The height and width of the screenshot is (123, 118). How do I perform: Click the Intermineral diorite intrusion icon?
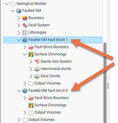click(37, 69)
